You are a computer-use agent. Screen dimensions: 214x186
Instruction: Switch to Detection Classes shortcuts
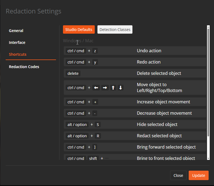tap(115, 30)
